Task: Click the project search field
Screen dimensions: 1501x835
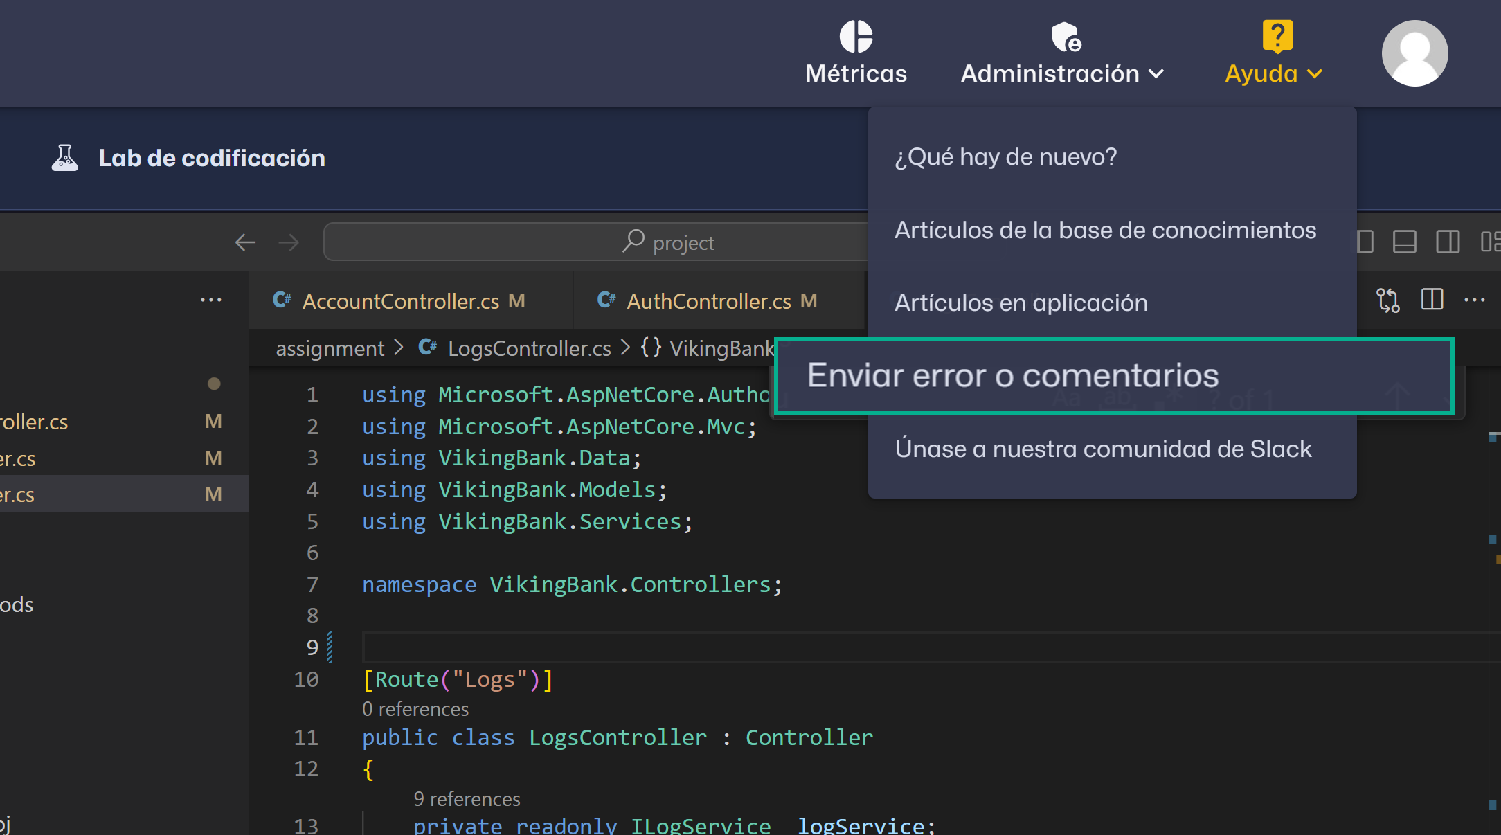Action: coord(595,242)
